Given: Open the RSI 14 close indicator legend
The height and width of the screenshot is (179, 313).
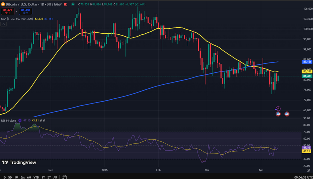Looking at the screenshot, I should click(9, 121).
